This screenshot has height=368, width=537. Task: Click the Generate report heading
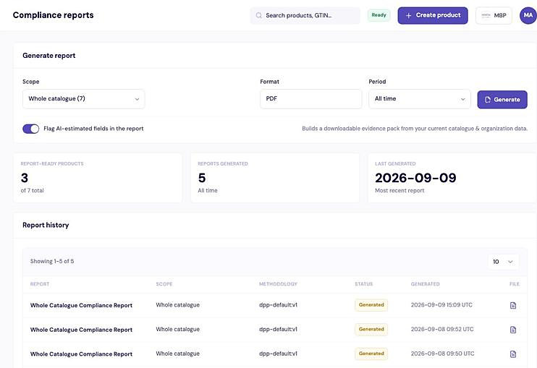(x=49, y=56)
